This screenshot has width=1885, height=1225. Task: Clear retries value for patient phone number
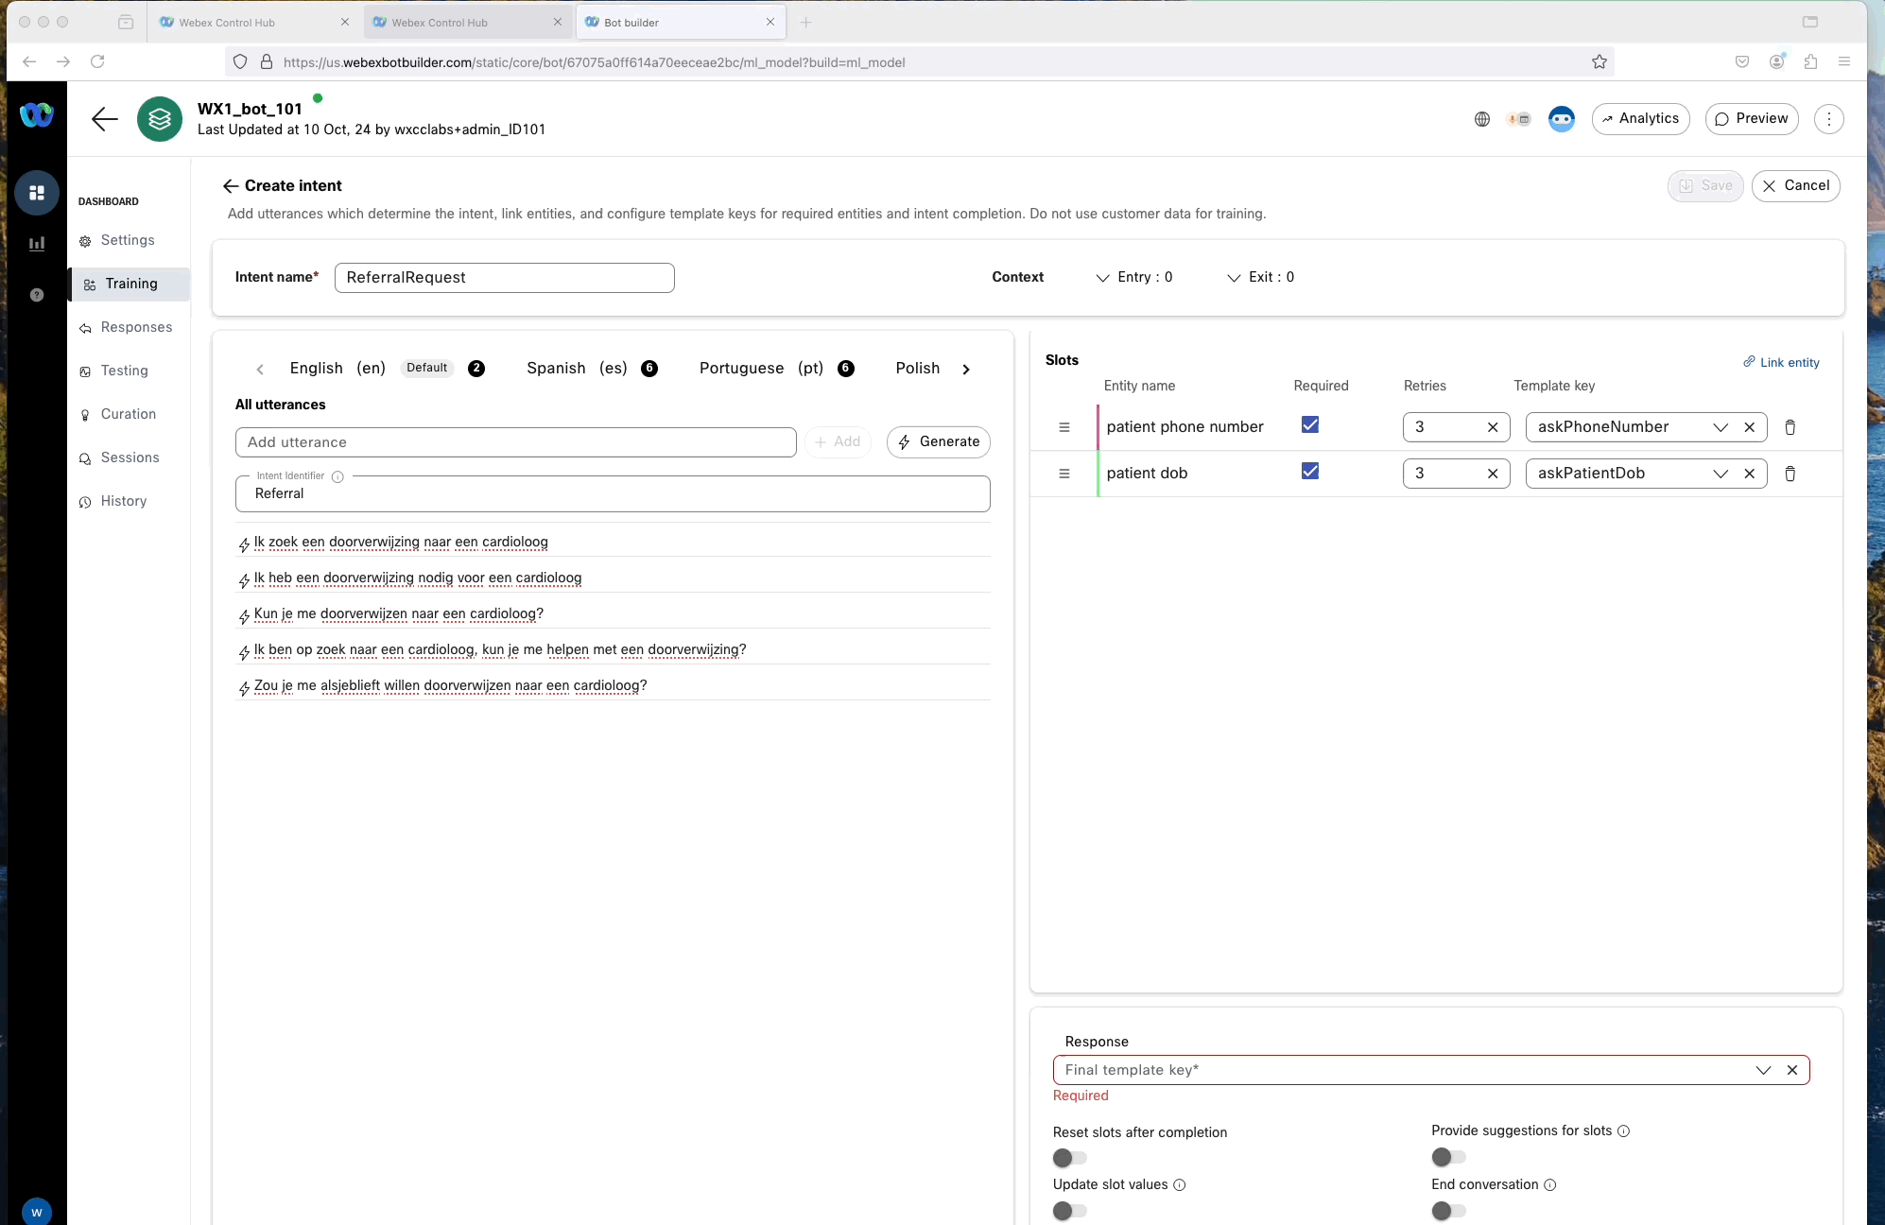1493,427
